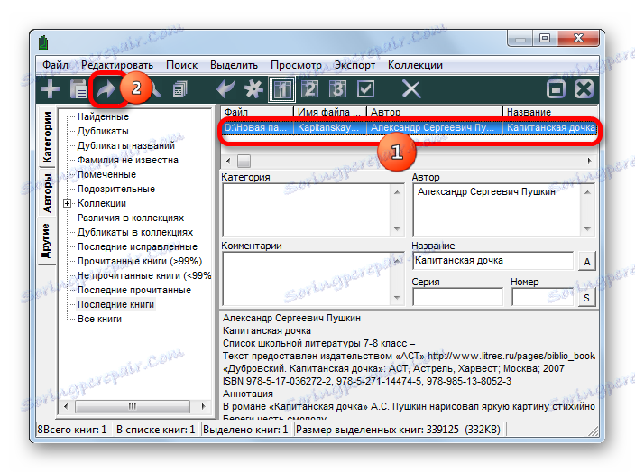Click the Автор box down scroll arrow
This screenshot has width=635, height=473.
(x=587, y=229)
